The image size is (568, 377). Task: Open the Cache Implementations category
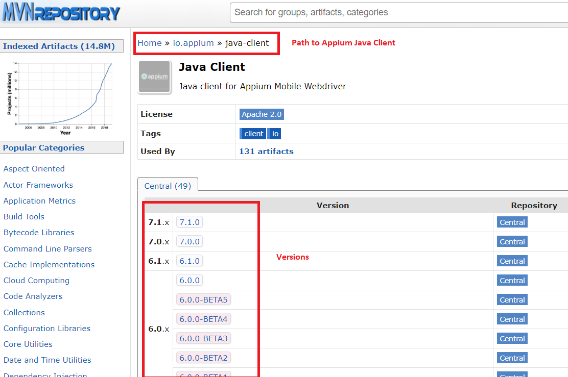pos(49,265)
